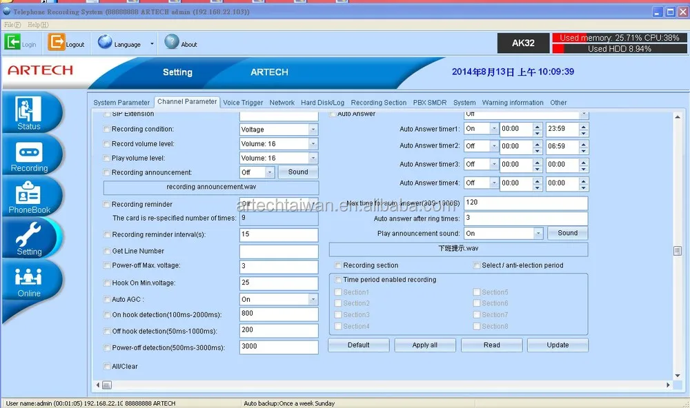
Task: Open the Auto Answer timer4 Off dropdown
Action: [482, 183]
